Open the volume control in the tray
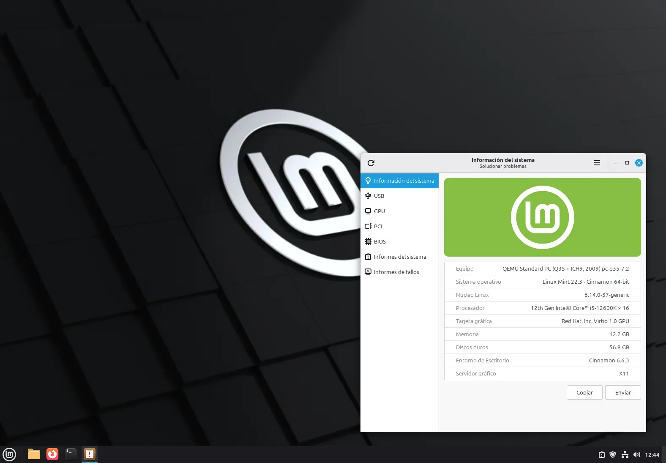Screen dimensions: 666x463 (x=636, y=455)
